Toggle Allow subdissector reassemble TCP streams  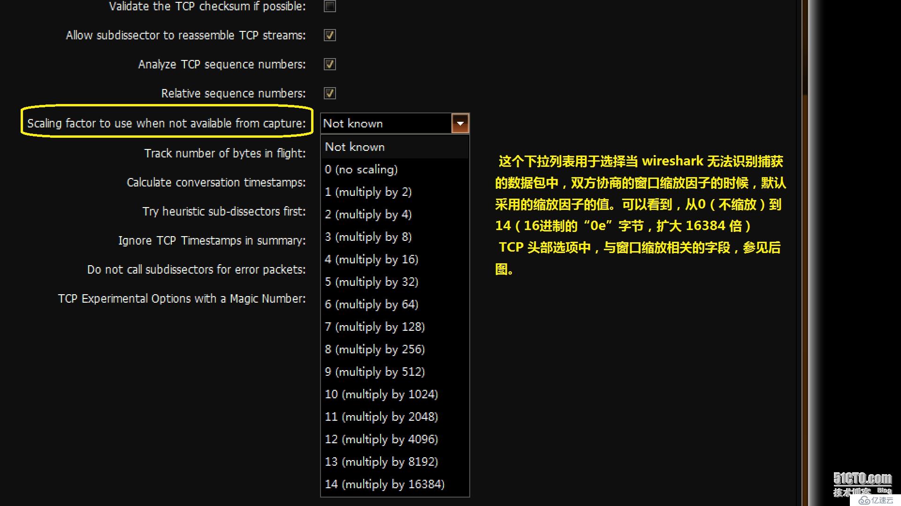[329, 35]
